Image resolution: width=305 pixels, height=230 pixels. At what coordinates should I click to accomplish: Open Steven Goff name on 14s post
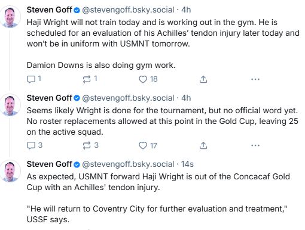pos(49,164)
